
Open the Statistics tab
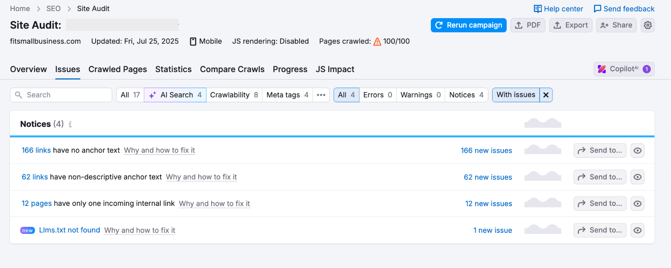point(174,69)
